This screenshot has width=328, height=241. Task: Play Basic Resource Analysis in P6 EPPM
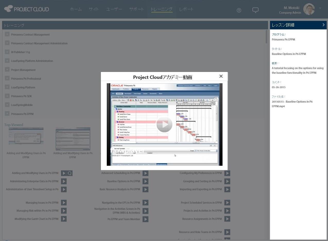point(146,189)
